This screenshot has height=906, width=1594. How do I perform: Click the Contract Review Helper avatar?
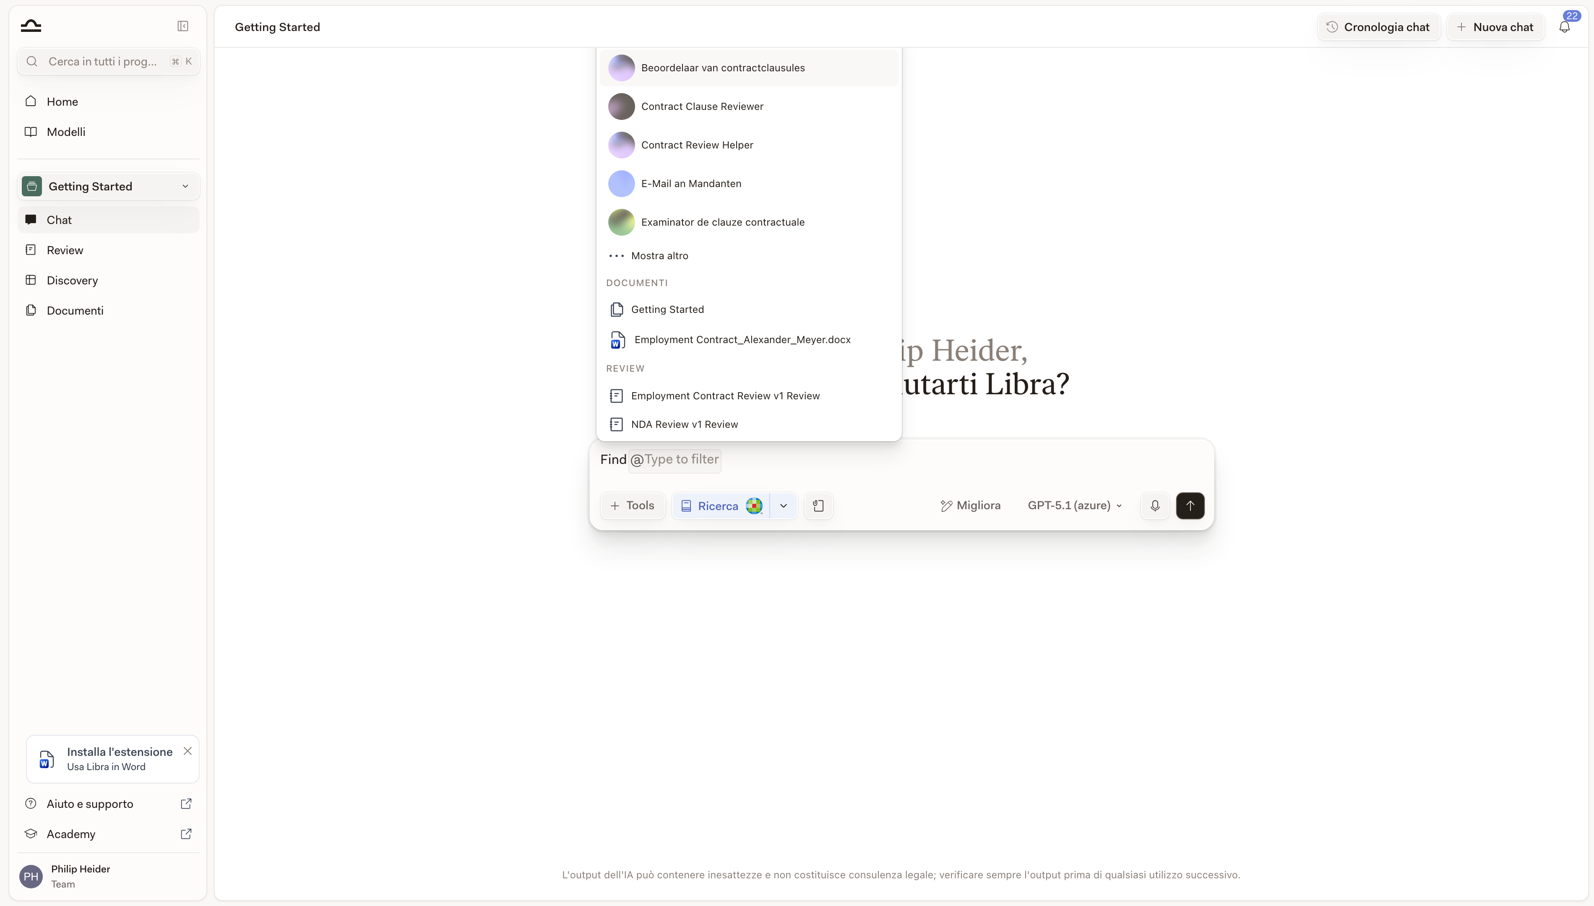click(x=621, y=145)
